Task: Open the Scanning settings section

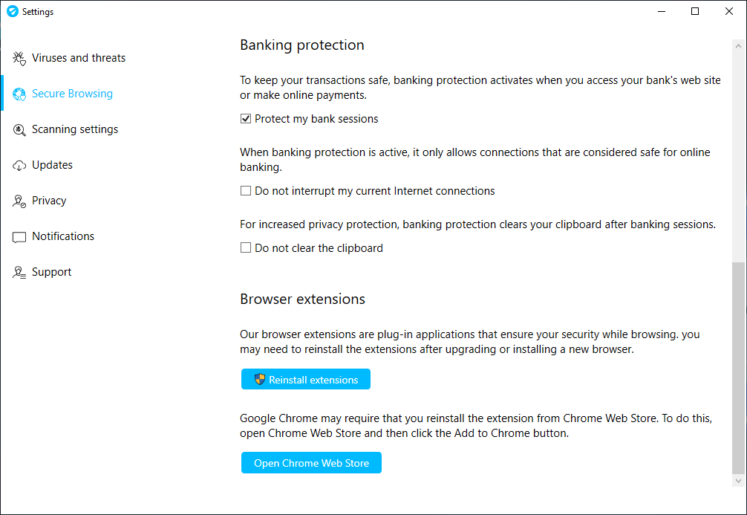Action: (x=75, y=129)
